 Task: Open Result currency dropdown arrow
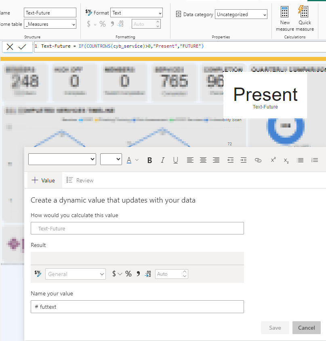point(120,274)
